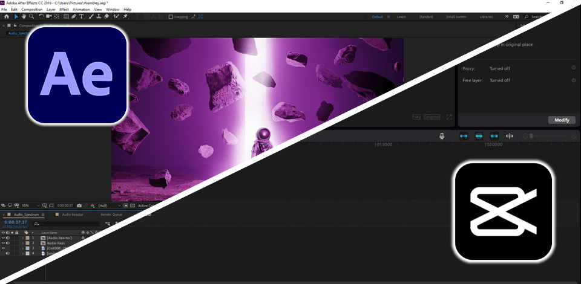Select the Selection arrow tool
This screenshot has height=284, width=581.
click(16, 17)
